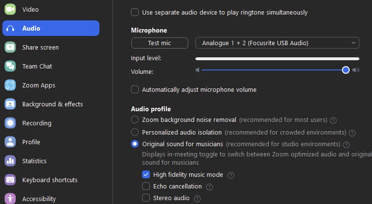
Task: Click the Test mic button
Action: tap(160, 43)
